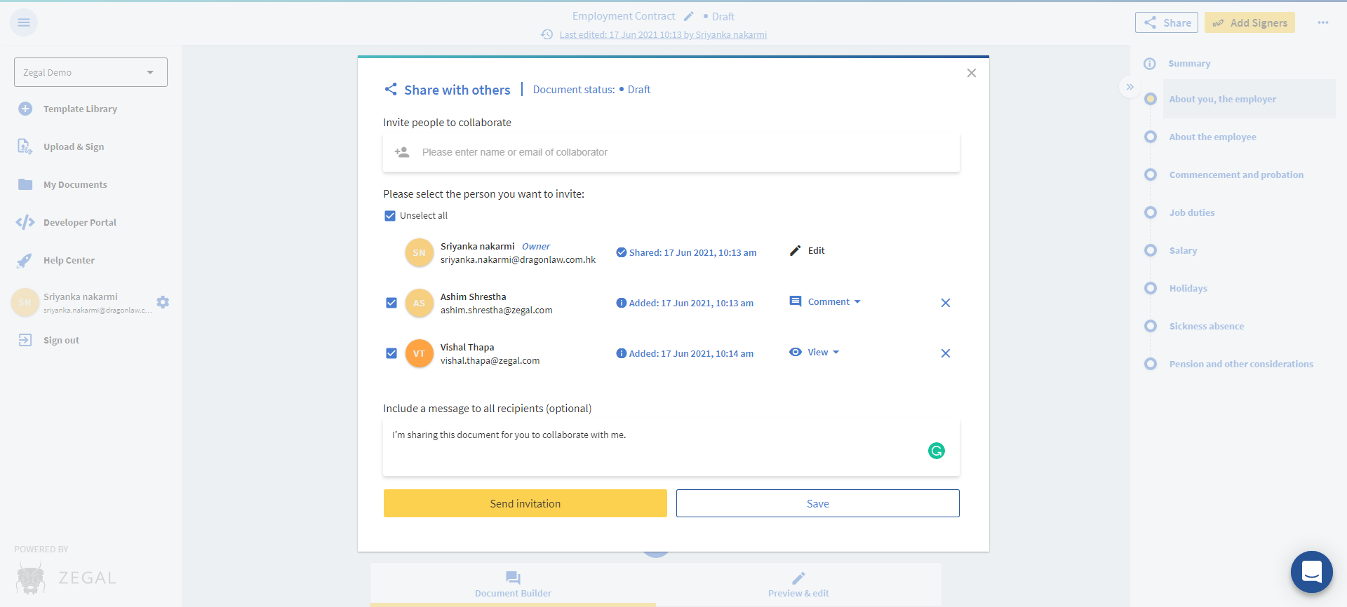Jump to About the employee section
The height and width of the screenshot is (607, 1347).
pos(1212,137)
